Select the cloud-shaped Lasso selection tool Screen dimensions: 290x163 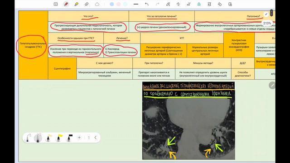tap(97, 4)
